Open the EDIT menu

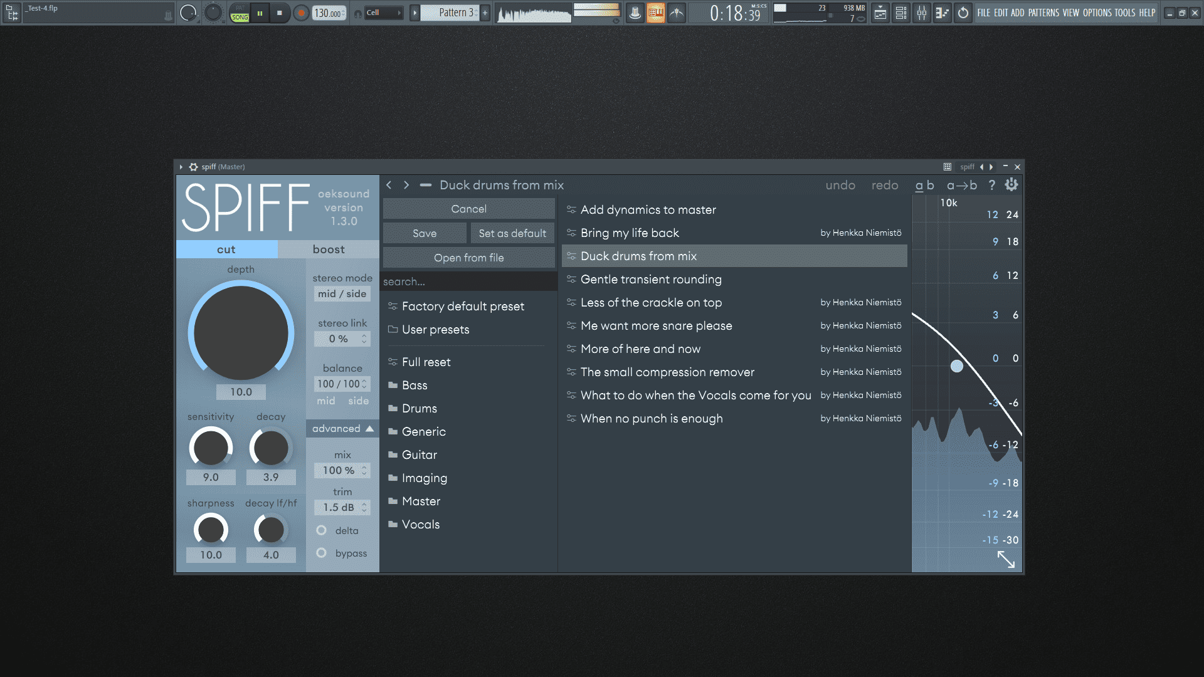pyautogui.click(x=1001, y=13)
